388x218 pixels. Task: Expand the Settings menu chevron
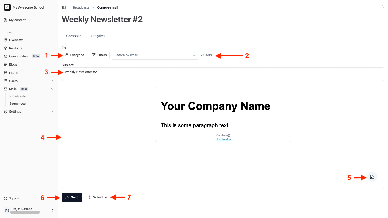(52, 112)
